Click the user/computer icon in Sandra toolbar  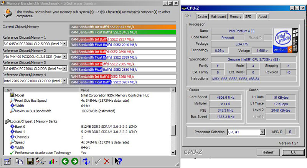[x=40, y=161]
